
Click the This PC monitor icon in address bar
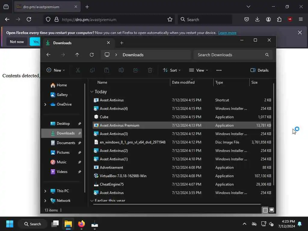point(107,55)
